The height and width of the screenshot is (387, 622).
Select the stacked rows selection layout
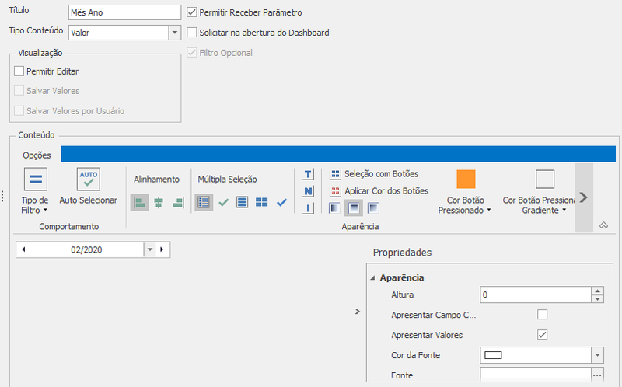(x=243, y=202)
